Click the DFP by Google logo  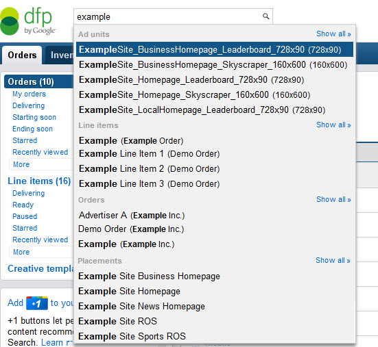pyautogui.click(x=28, y=21)
